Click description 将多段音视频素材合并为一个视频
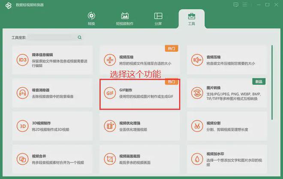Screen dimensions: 283x179 [58, 163]
